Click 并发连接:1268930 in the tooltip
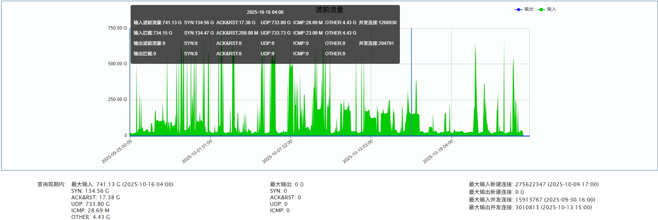658x220 pixels. pos(378,23)
